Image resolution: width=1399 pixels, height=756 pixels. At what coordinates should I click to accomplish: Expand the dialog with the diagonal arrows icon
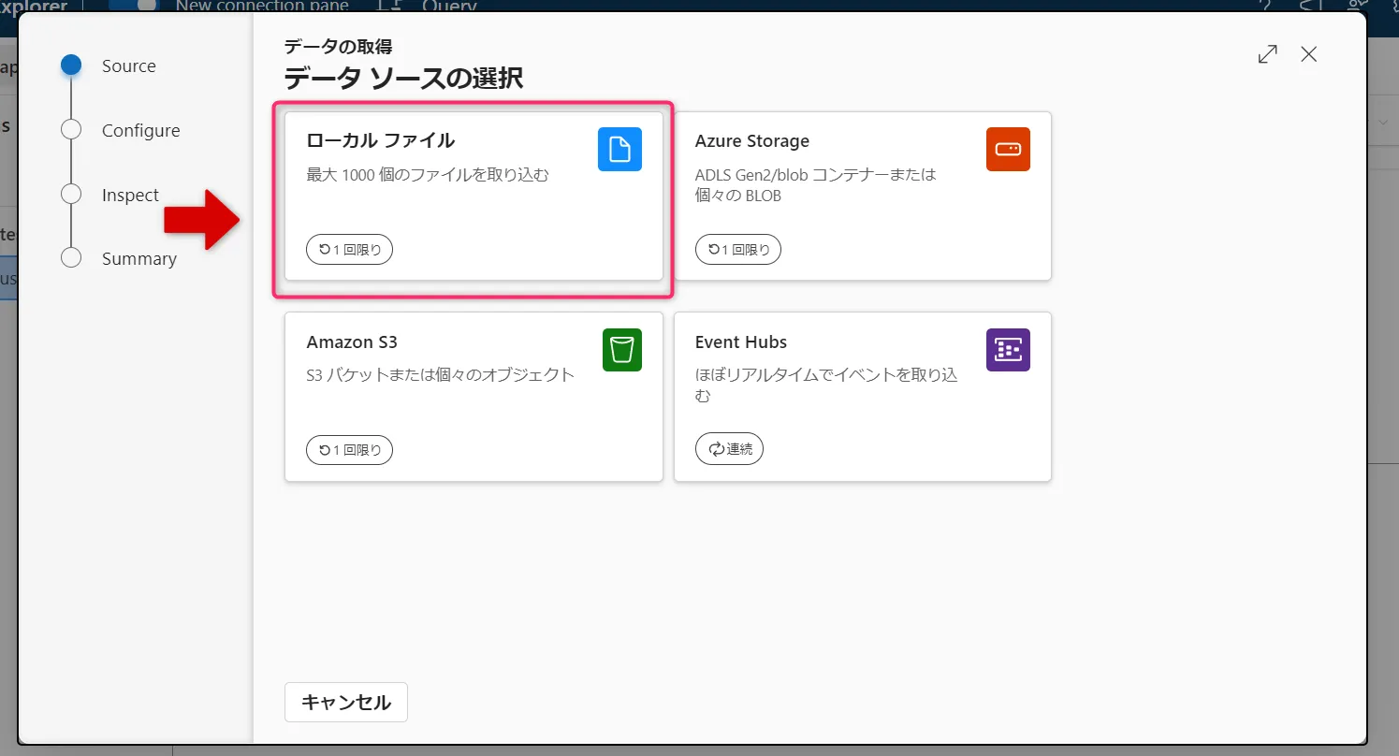[1268, 54]
